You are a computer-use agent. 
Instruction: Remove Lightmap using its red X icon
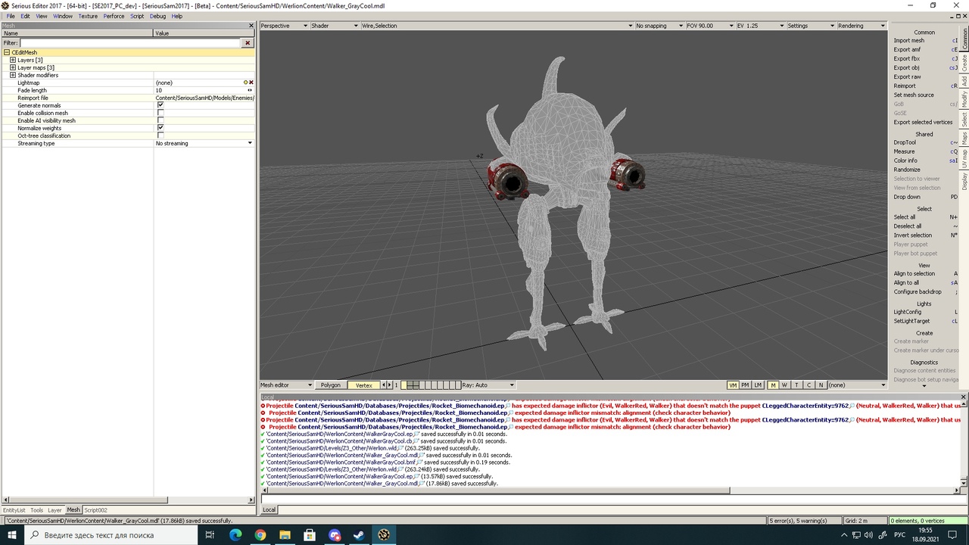pos(251,83)
